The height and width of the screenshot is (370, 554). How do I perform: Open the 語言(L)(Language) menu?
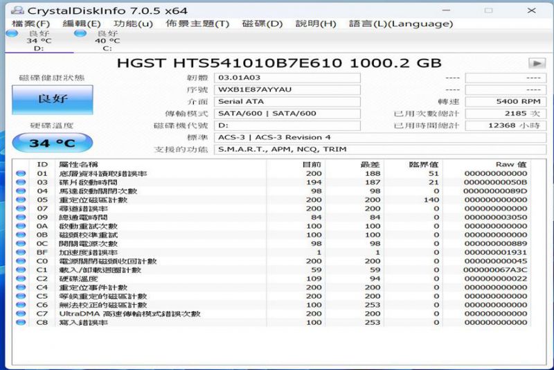401,24
